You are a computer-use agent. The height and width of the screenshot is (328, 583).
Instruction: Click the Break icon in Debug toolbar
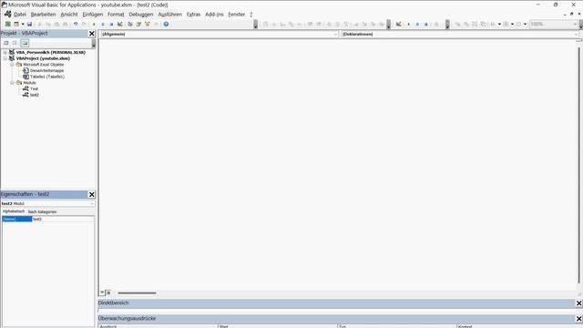417,25
